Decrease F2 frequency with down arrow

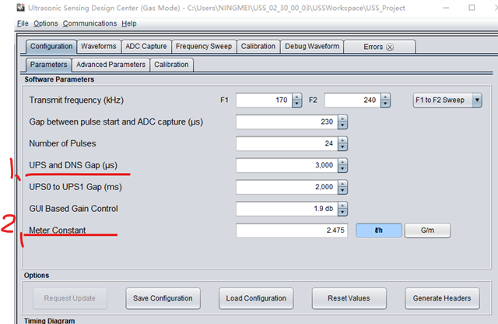pyautogui.click(x=385, y=104)
